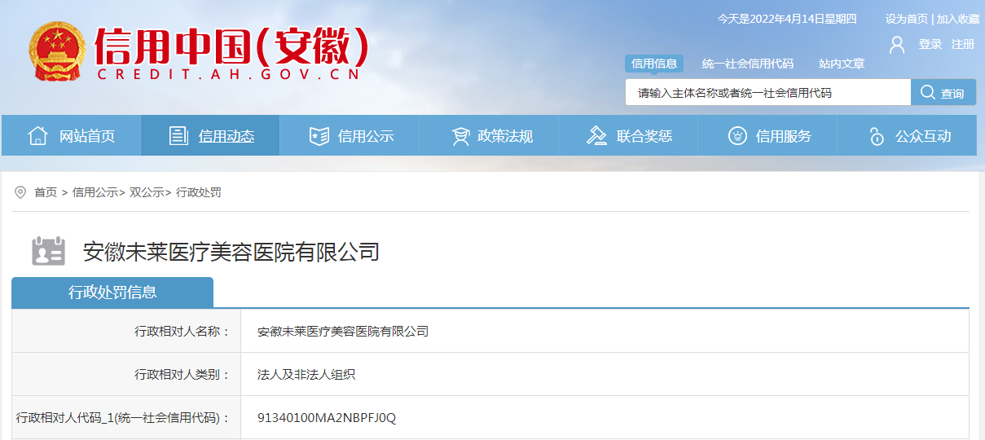Open the 信用动态 menu item

tap(210, 135)
